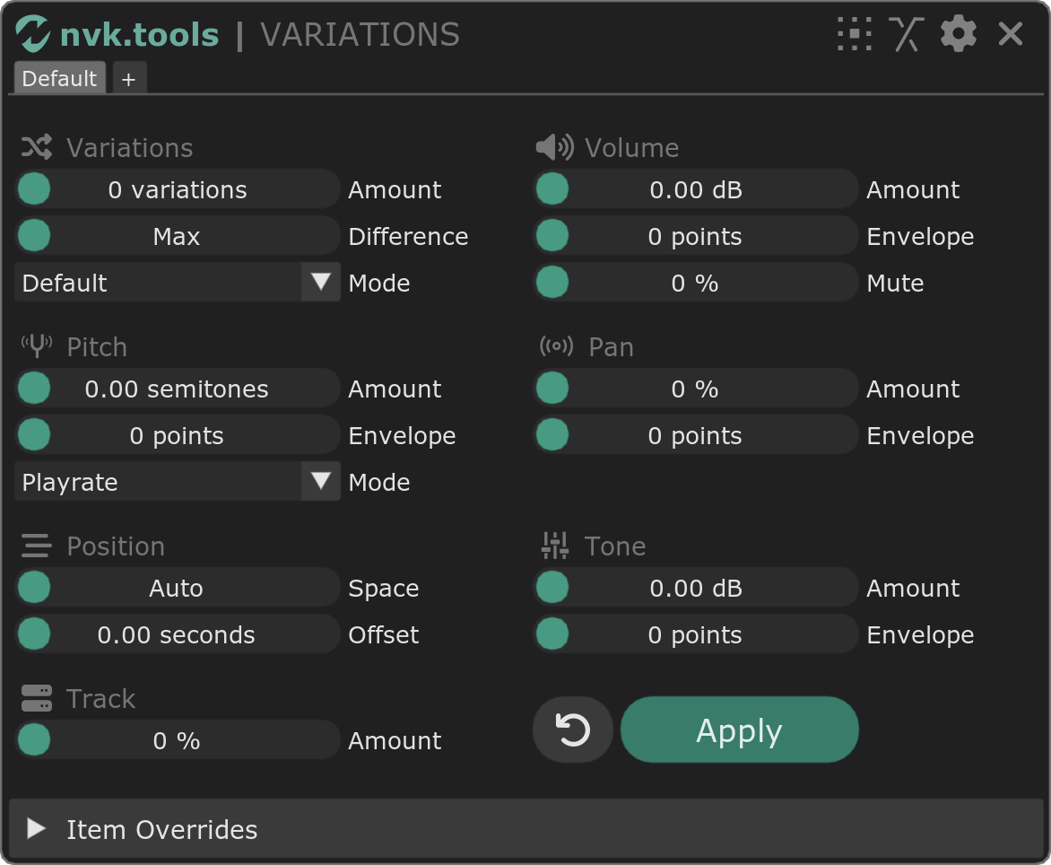Viewport: 1051px width, 865px height.
Task: Open the settings gear icon
Action: point(958,33)
